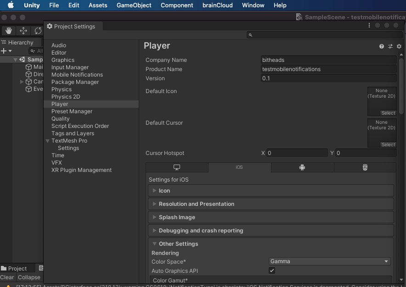Image resolution: width=406 pixels, height=287 pixels.
Task: Select Script Execution Order settings
Action: pos(80,126)
